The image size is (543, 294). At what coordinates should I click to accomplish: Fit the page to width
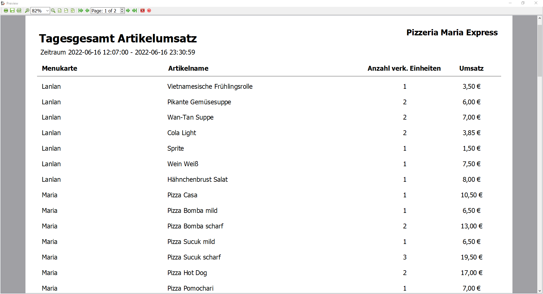pyautogui.click(x=66, y=10)
